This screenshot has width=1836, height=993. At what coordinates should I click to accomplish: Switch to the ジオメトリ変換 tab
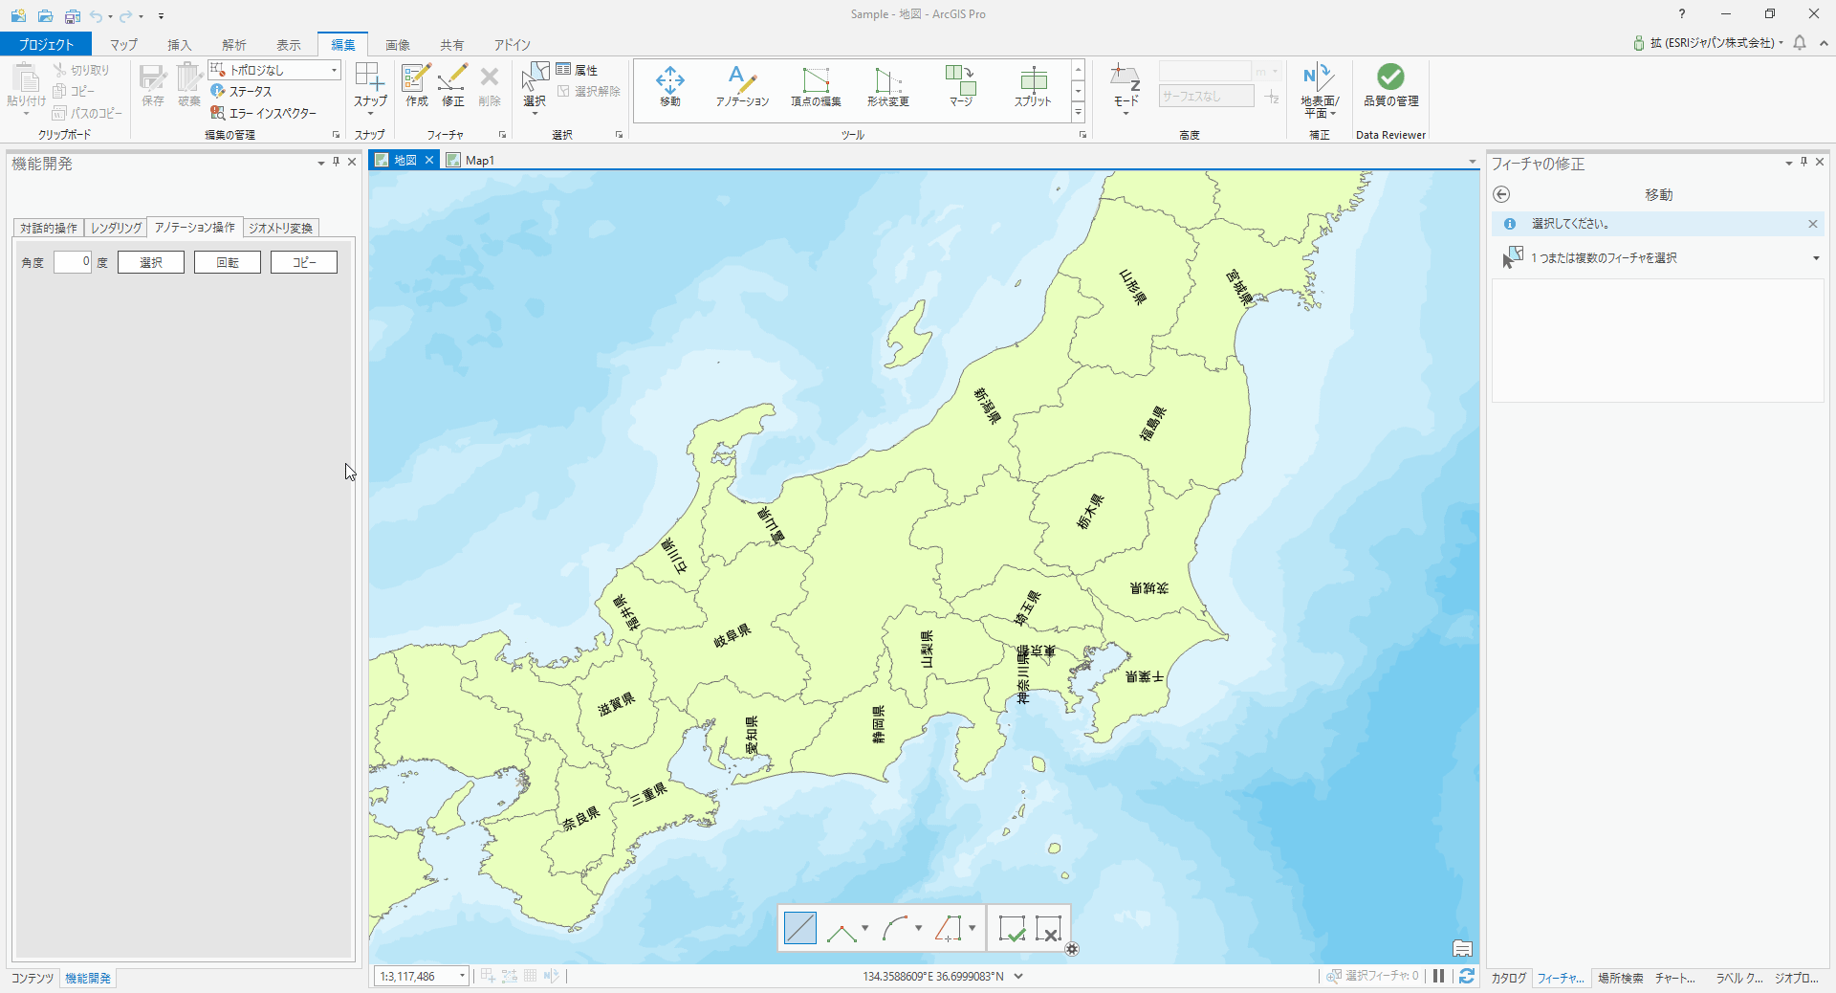[x=281, y=228]
